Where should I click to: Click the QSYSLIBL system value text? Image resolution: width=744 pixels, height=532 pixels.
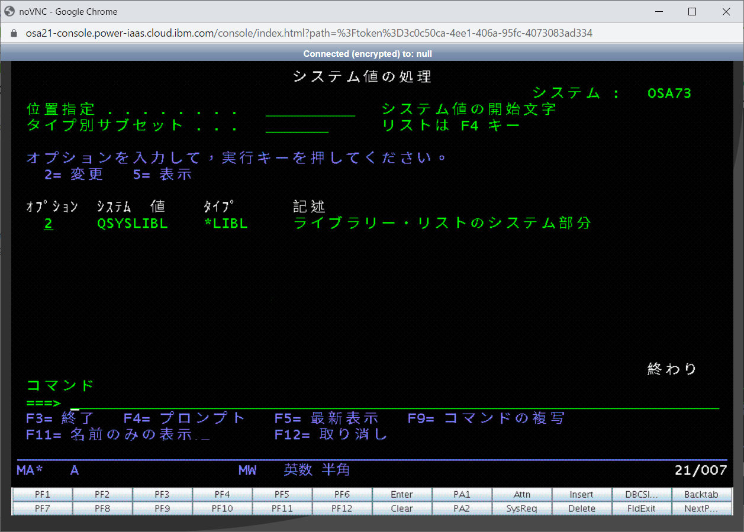(133, 224)
